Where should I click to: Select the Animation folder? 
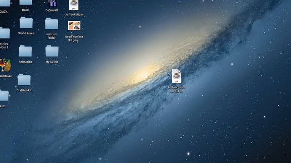point(25,51)
